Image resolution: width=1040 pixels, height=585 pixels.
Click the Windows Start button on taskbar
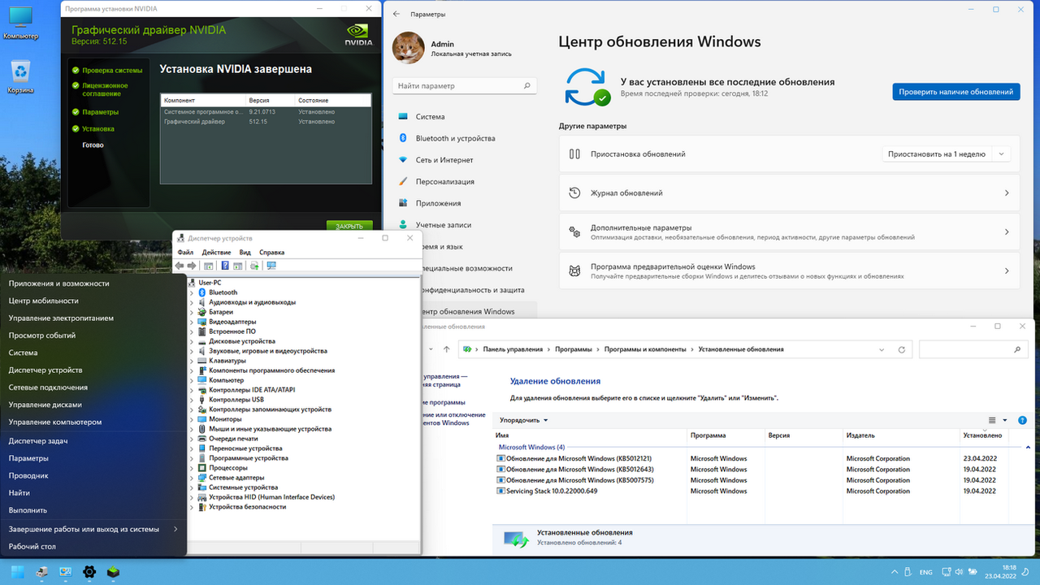pyautogui.click(x=18, y=572)
